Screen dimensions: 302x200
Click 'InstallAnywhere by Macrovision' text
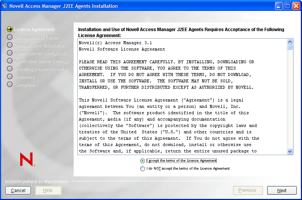coord(37,182)
